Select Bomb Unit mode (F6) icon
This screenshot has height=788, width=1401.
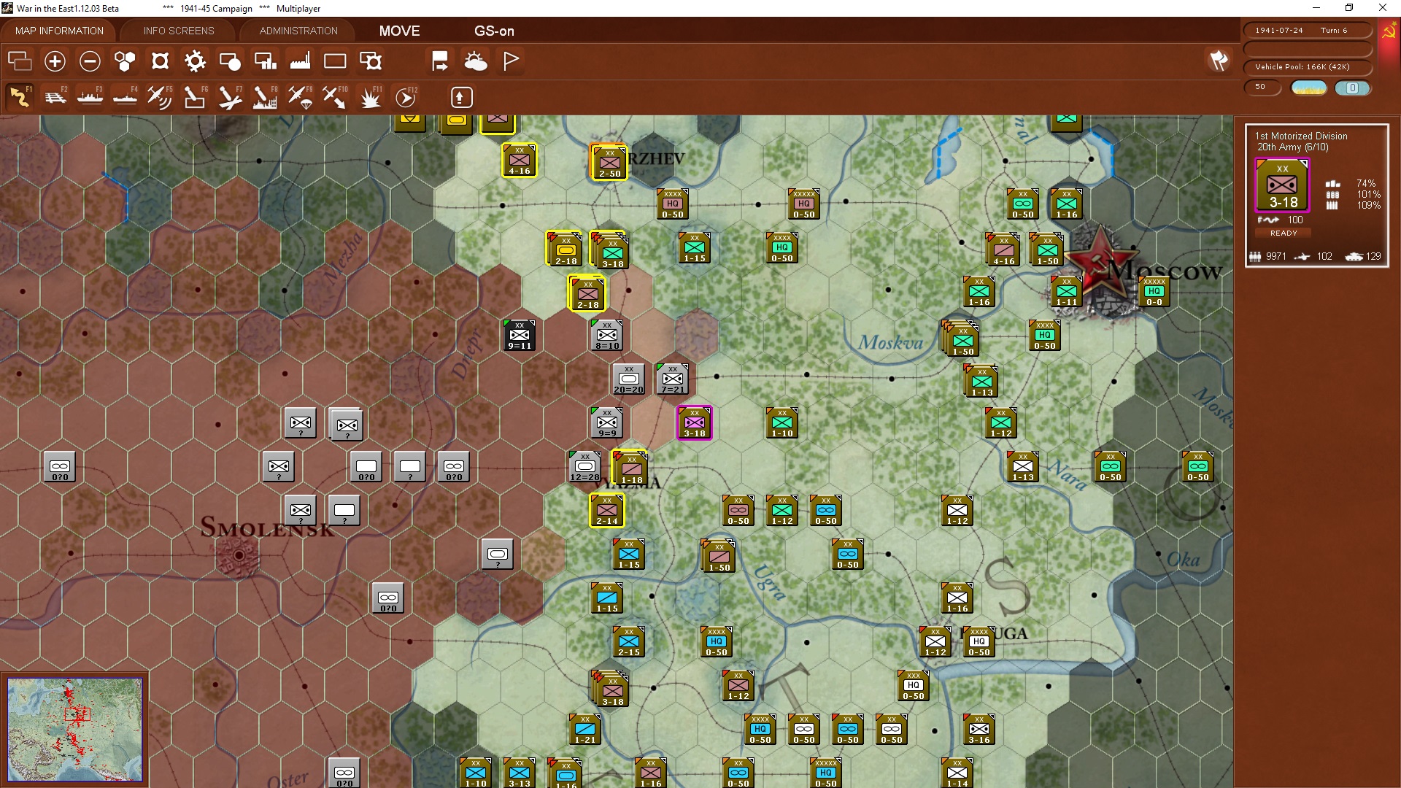195,97
